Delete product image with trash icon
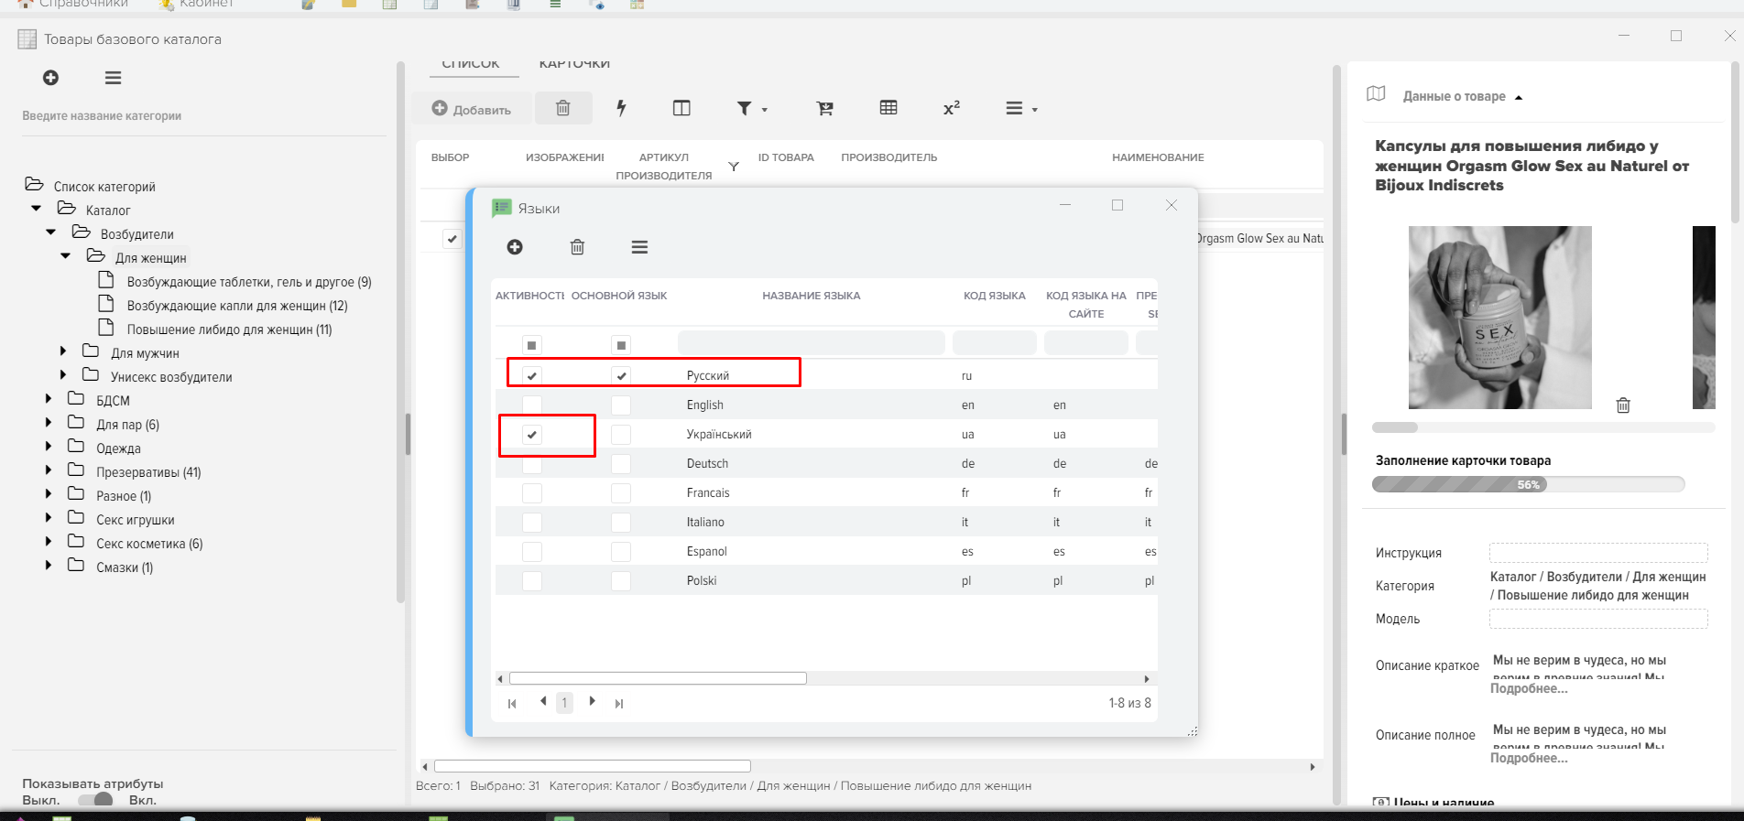The height and width of the screenshot is (821, 1744). [x=1623, y=405]
